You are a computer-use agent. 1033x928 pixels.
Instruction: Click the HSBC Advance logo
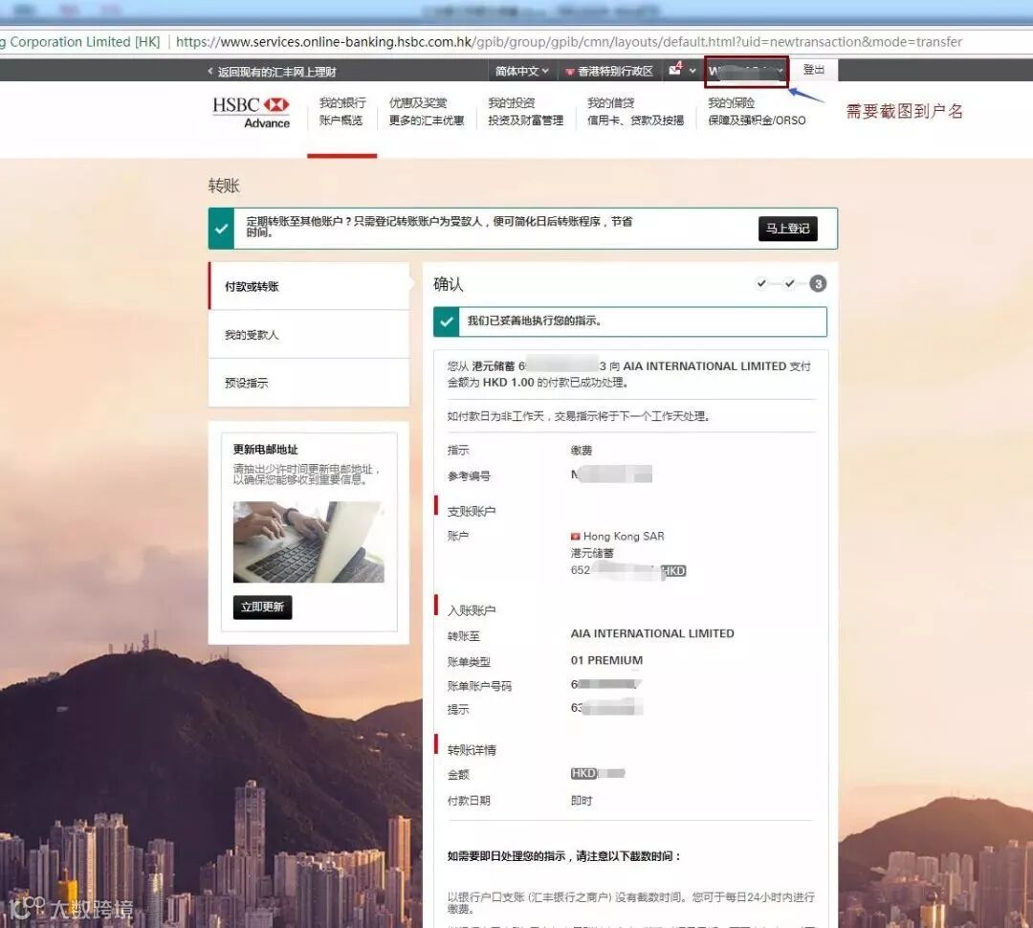pyautogui.click(x=251, y=113)
